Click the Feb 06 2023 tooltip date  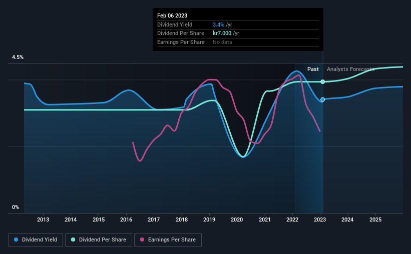[x=172, y=15]
